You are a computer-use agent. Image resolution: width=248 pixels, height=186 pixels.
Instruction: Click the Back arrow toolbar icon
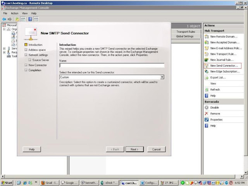point(4,19)
